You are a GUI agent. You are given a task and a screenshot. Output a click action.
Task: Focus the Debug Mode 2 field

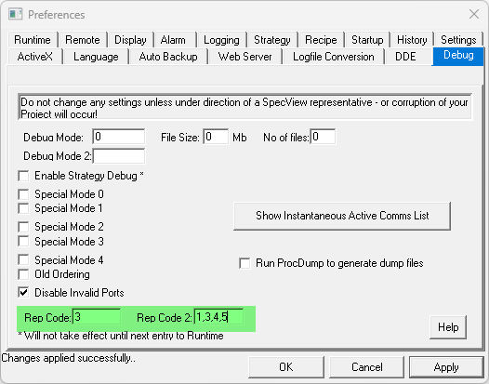(119, 155)
